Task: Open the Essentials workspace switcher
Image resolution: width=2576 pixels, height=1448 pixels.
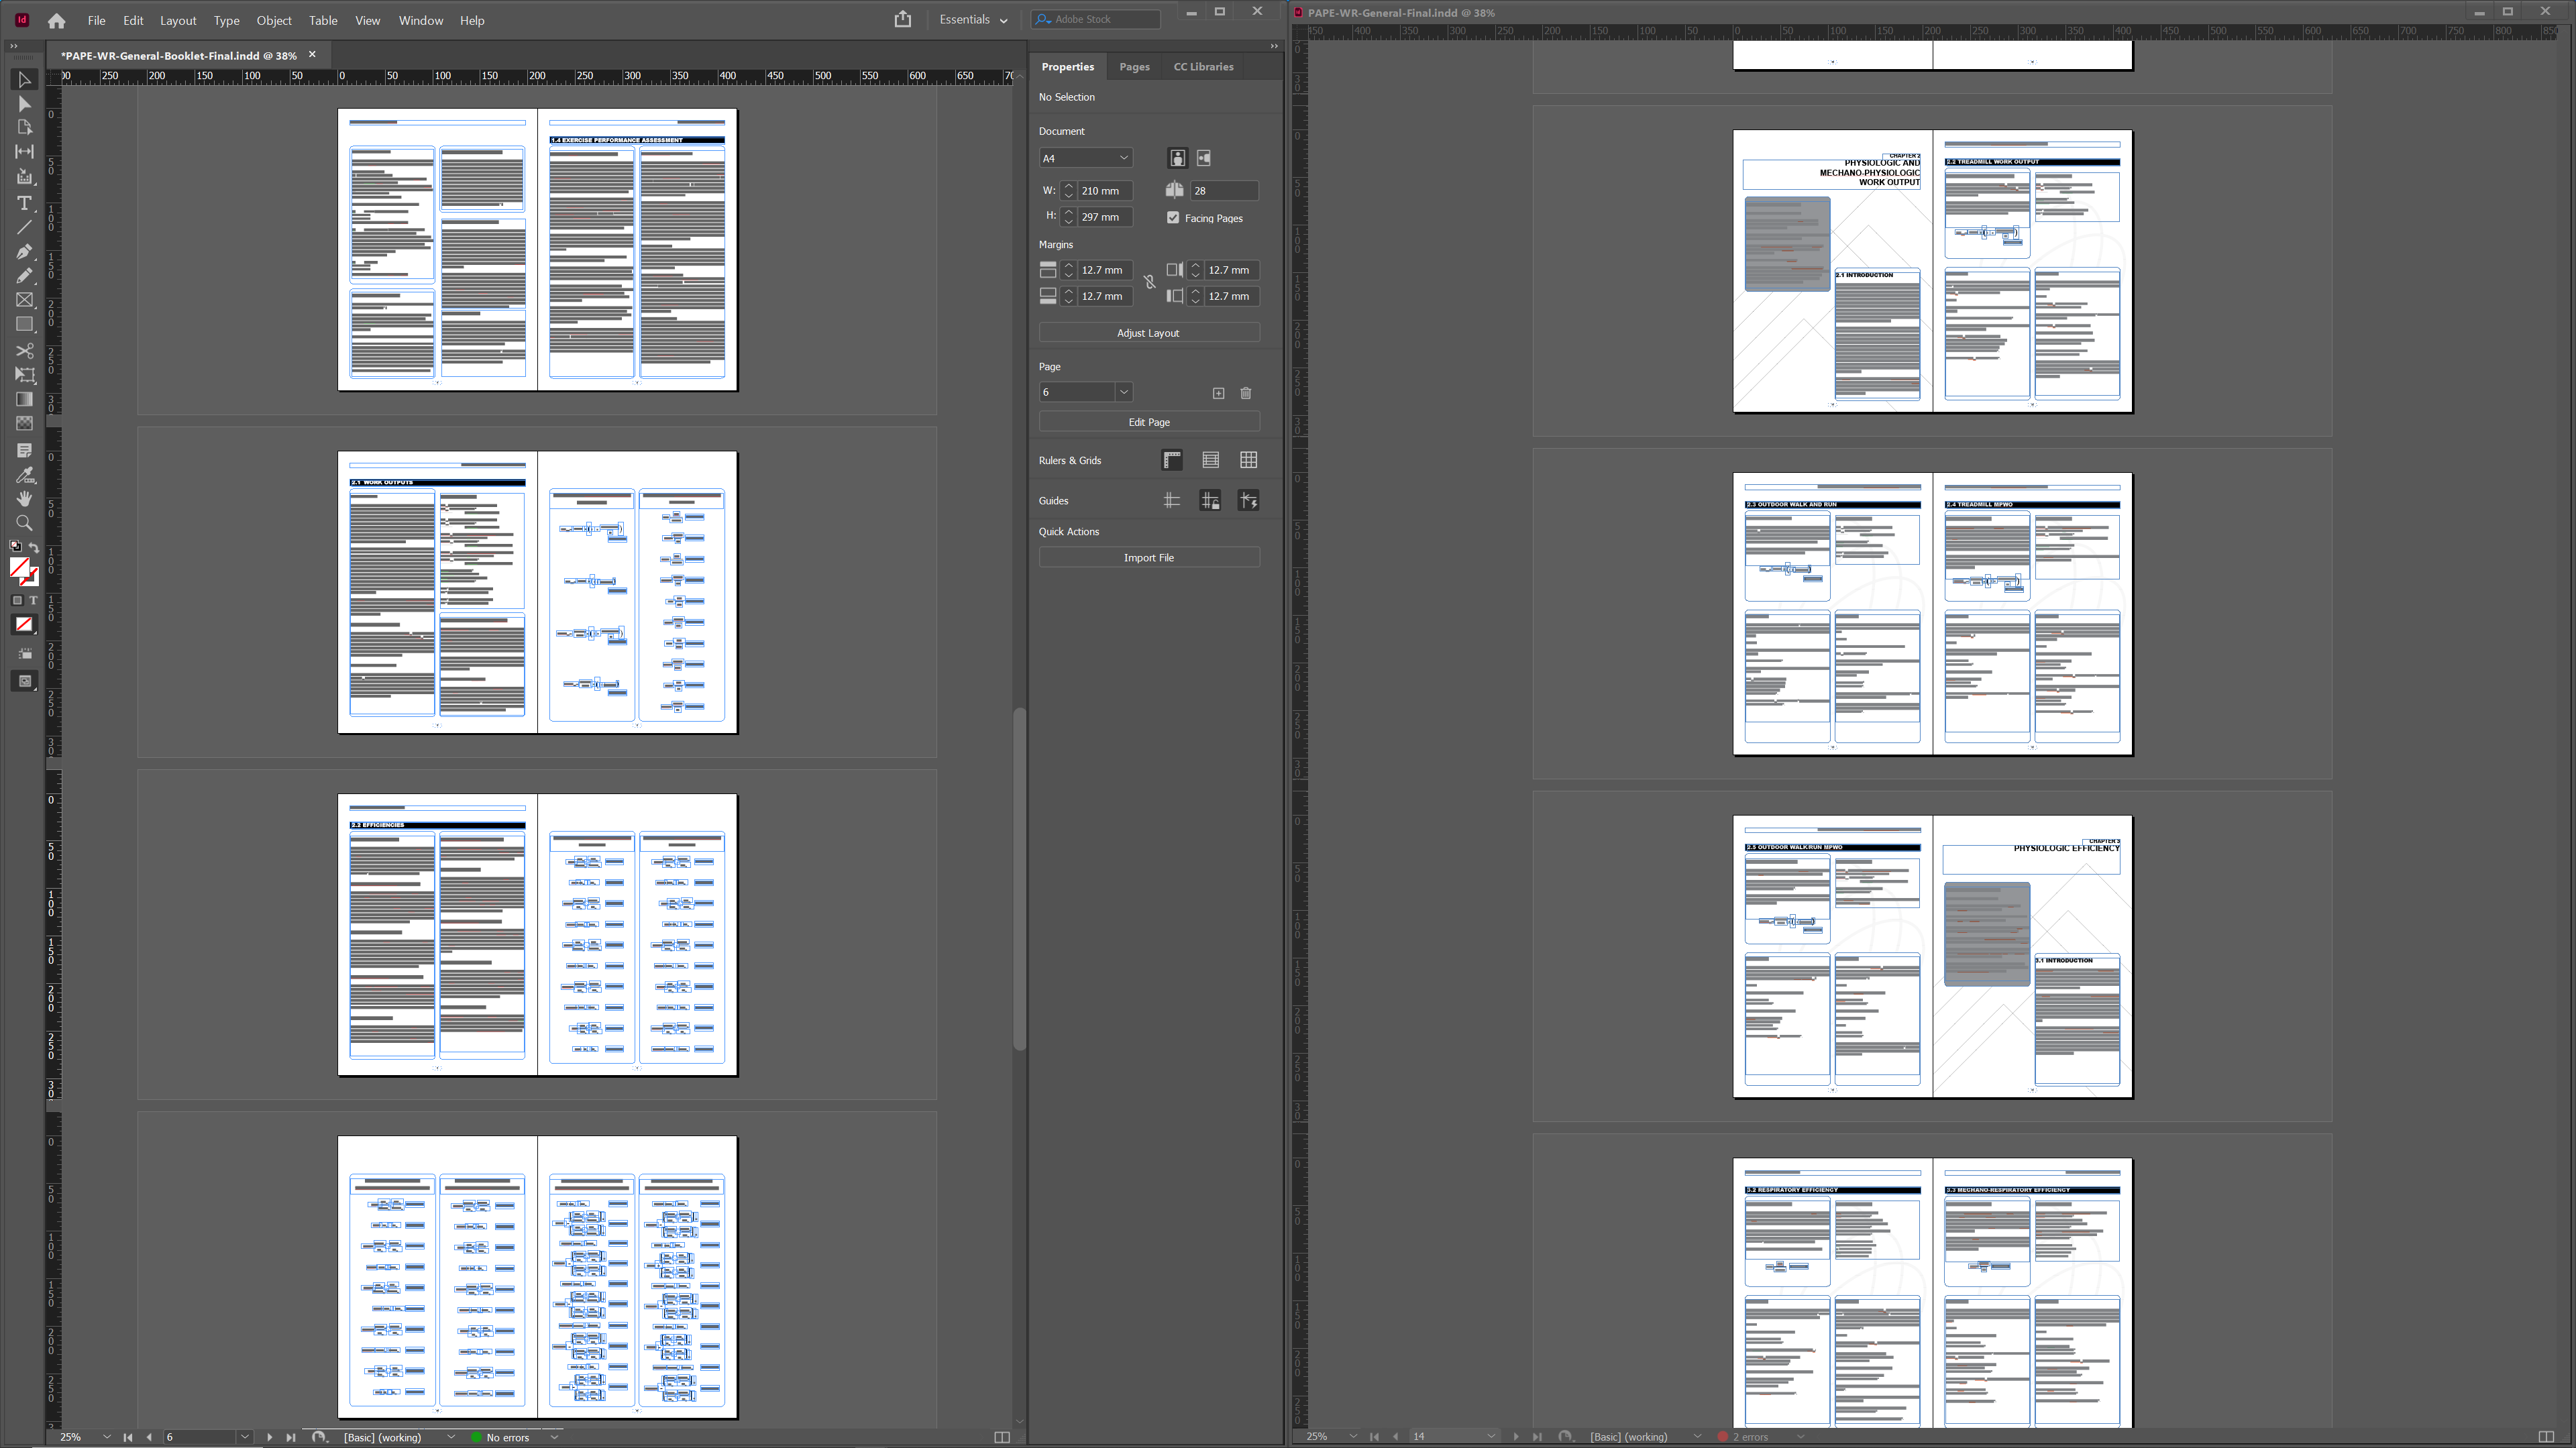Action: pyautogui.click(x=973, y=19)
